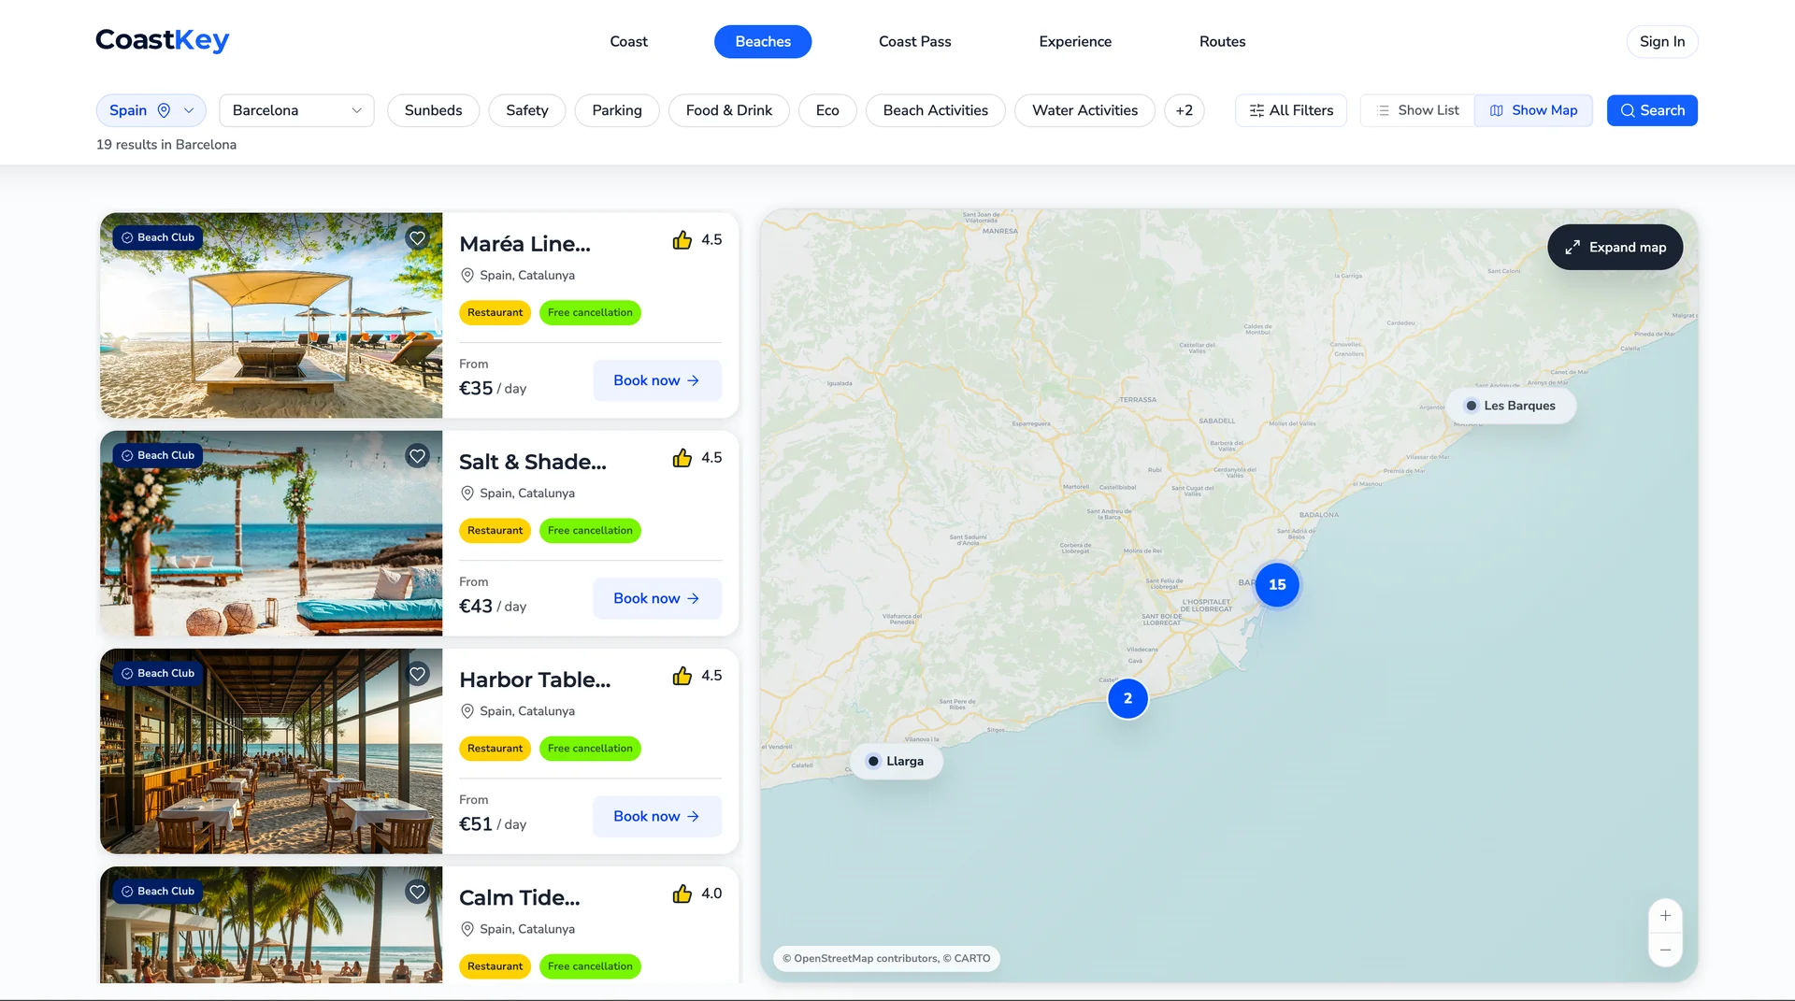Zoom out the map with minus icon
1795x1001 pixels.
point(1665,950)
